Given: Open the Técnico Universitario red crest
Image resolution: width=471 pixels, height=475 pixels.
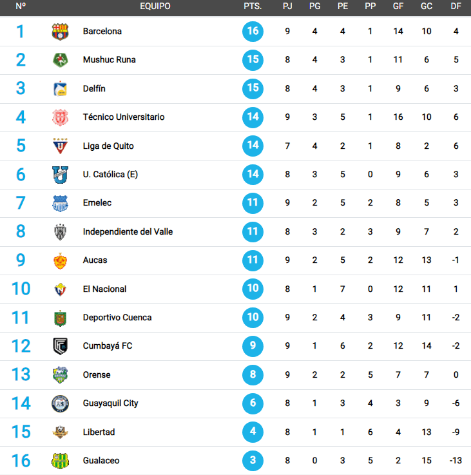Looking at the screenshot, I should (61, 117).
